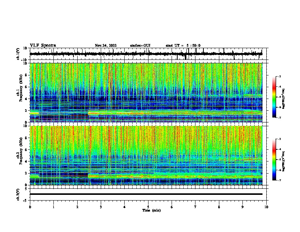300x232 pixels.
Task: Select the "Time (min)" axis label
Action: 152,210
